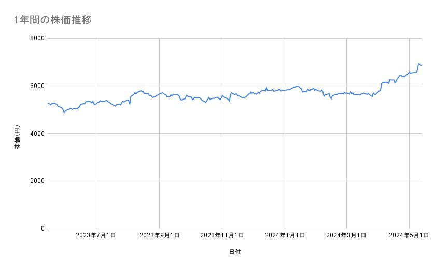Select the horizontal axis title 日付
This screenshot has height=269, width=435.
click(x=234, y=252)
